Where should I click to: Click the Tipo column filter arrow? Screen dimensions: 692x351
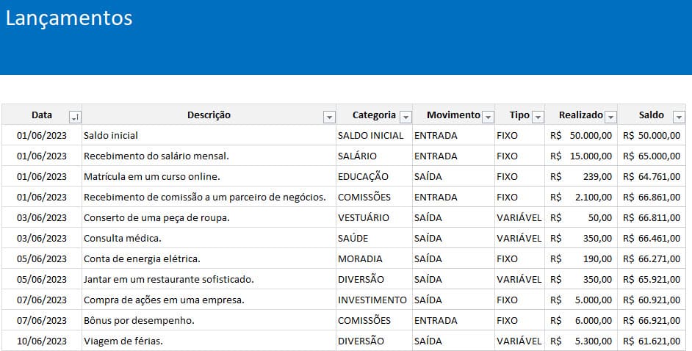(538, 116)
